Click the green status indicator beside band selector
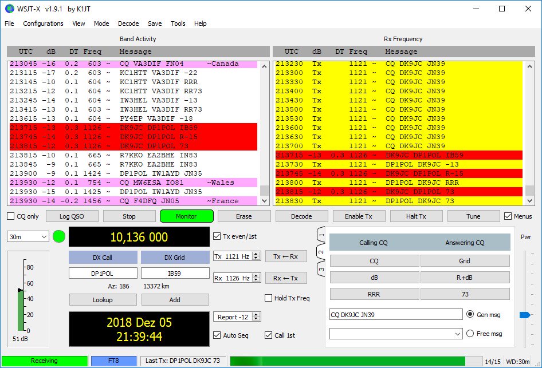542x368 pixels. [x=59, y=236]
